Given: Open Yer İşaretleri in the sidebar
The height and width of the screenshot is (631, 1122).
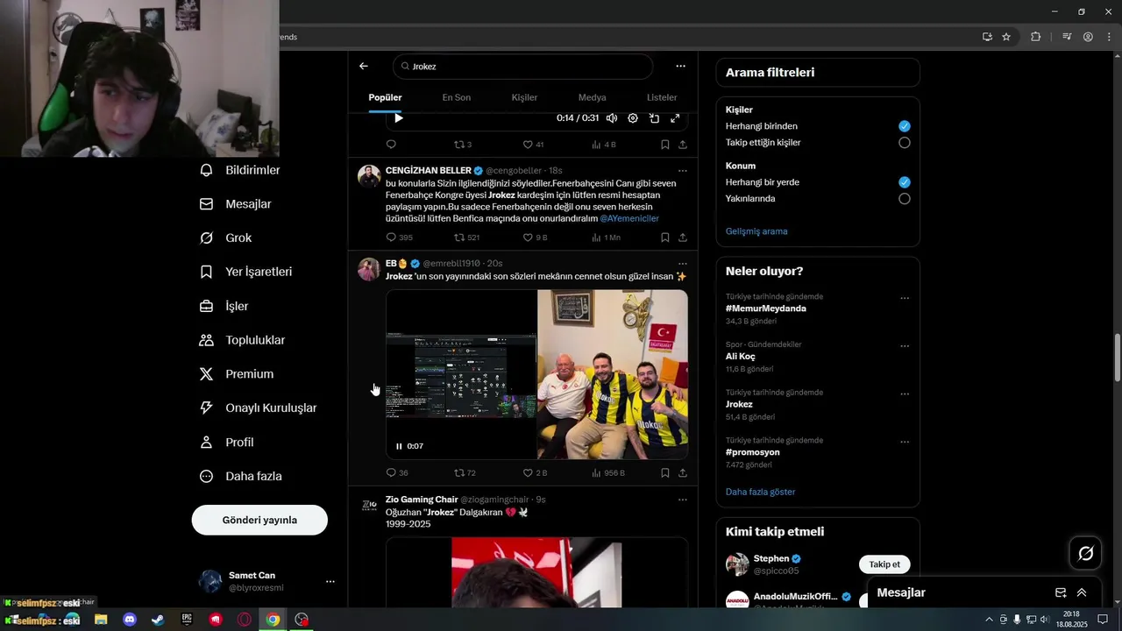Looking at the screenshot, I should point(246,272).
